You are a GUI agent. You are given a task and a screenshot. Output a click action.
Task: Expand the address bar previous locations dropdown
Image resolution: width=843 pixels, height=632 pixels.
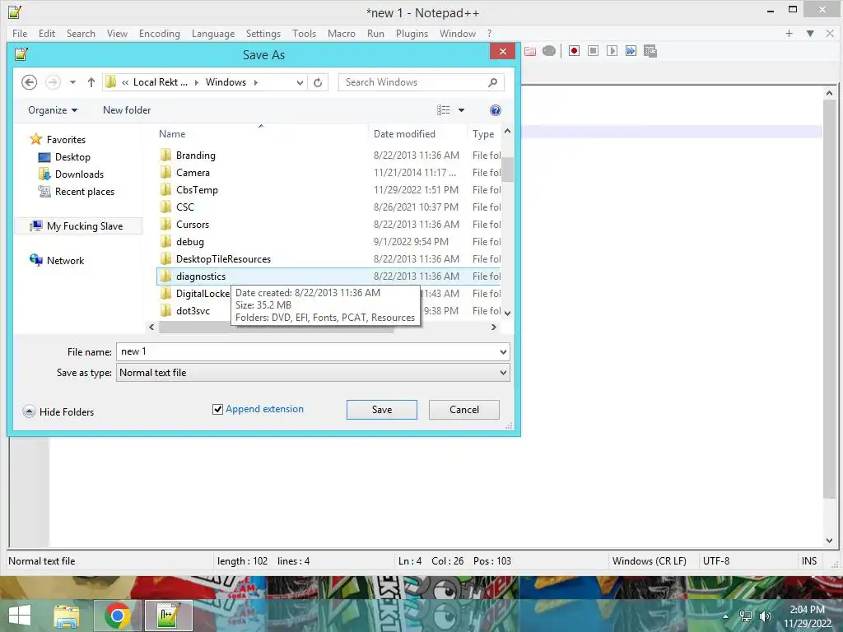tap(300, 82)
